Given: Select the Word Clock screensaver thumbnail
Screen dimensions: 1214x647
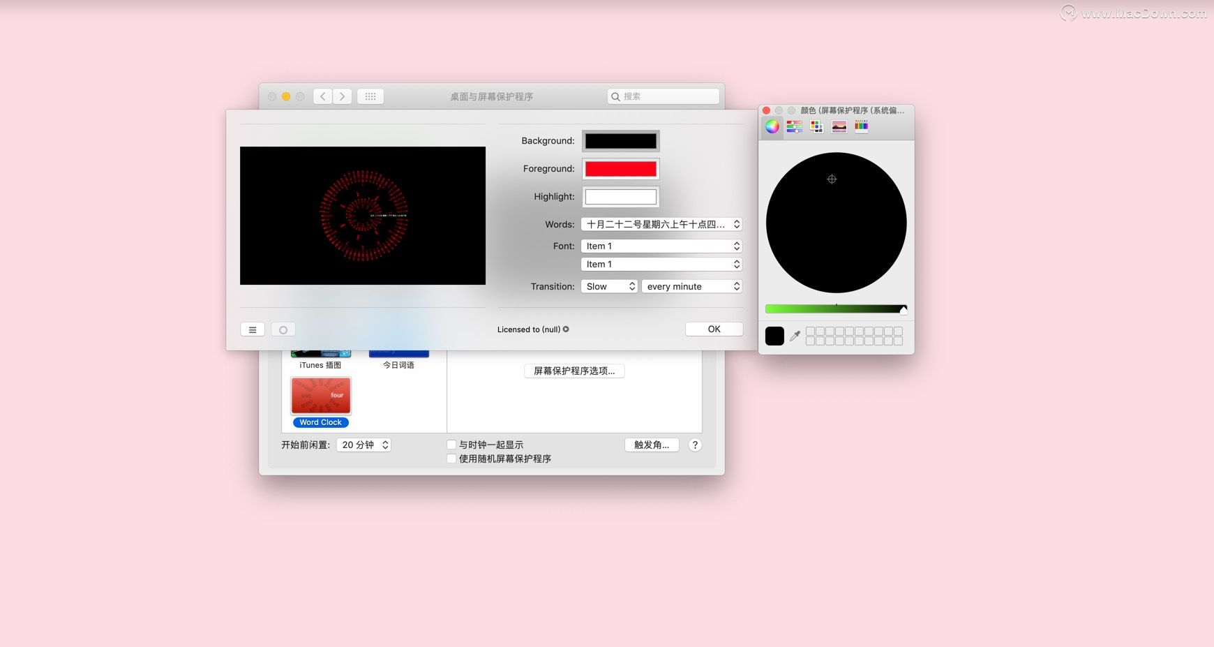Looking at the screenshot, I should coord(320,395).
